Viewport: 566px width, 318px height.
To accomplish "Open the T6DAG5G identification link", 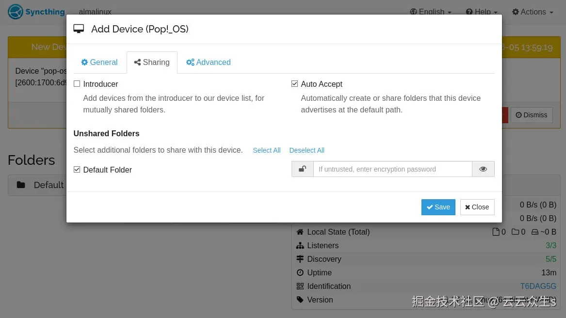I will point(538,286).
